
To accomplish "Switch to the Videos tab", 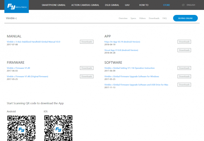I will pyautogui.click(x=142, y=18).
